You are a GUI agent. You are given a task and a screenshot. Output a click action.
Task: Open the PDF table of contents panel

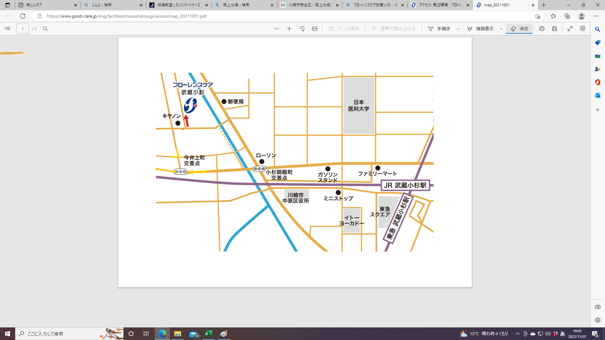click(x=8, y=29)
